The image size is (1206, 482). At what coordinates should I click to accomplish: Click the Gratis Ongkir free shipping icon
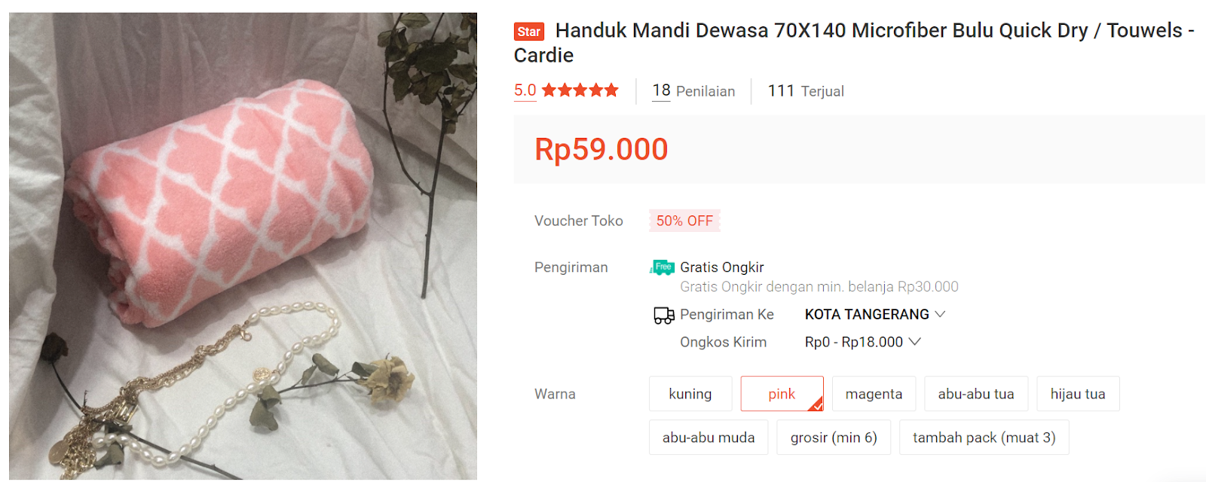pos(662,267)
